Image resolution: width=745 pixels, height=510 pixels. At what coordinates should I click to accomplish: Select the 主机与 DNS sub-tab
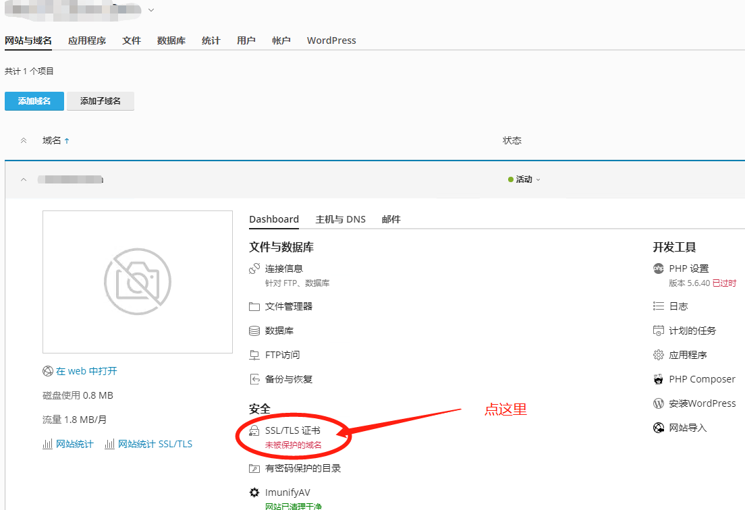(x=341, y=219)
